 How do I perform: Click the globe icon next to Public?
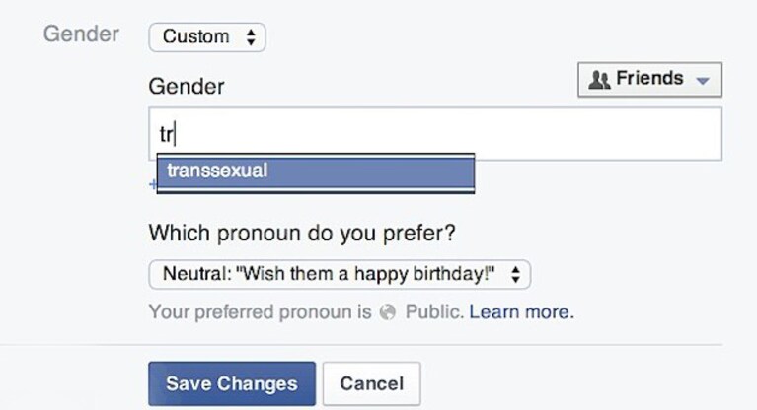click(x=387, y=312)
